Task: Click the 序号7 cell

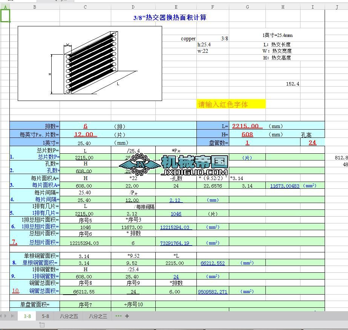Action: pos(85,304)
